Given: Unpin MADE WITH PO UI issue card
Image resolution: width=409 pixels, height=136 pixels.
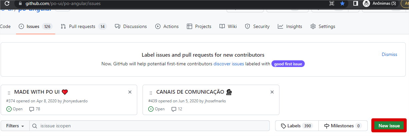Looking at the screenshot, I should click(x=130, y=92).
